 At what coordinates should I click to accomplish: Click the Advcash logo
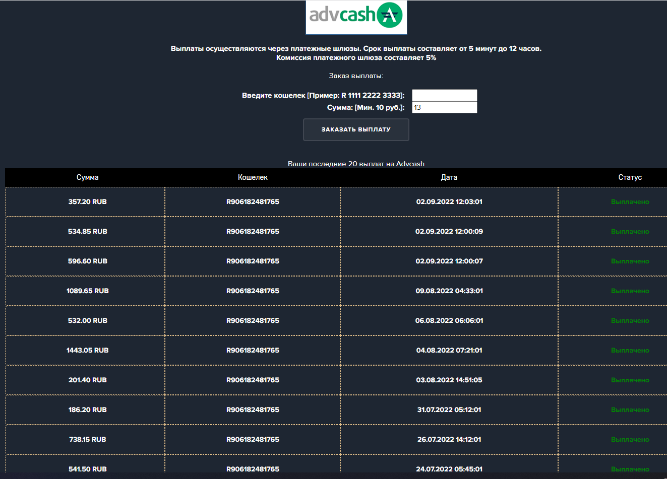click(356, 17)
